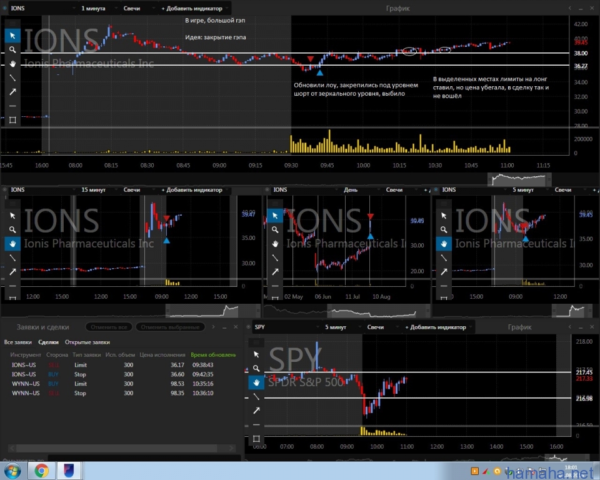Open the 'День' timeframe dropdown on the daily chart
The height and width of the screenshot is (480, 600).
coord(351,189)
